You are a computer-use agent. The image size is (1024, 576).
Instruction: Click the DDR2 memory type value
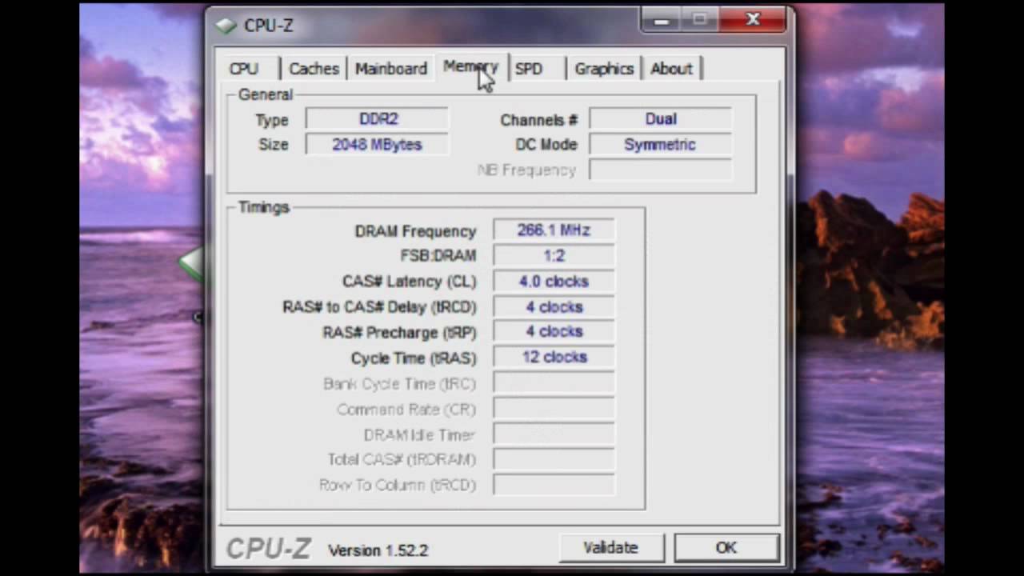(378, 119)
